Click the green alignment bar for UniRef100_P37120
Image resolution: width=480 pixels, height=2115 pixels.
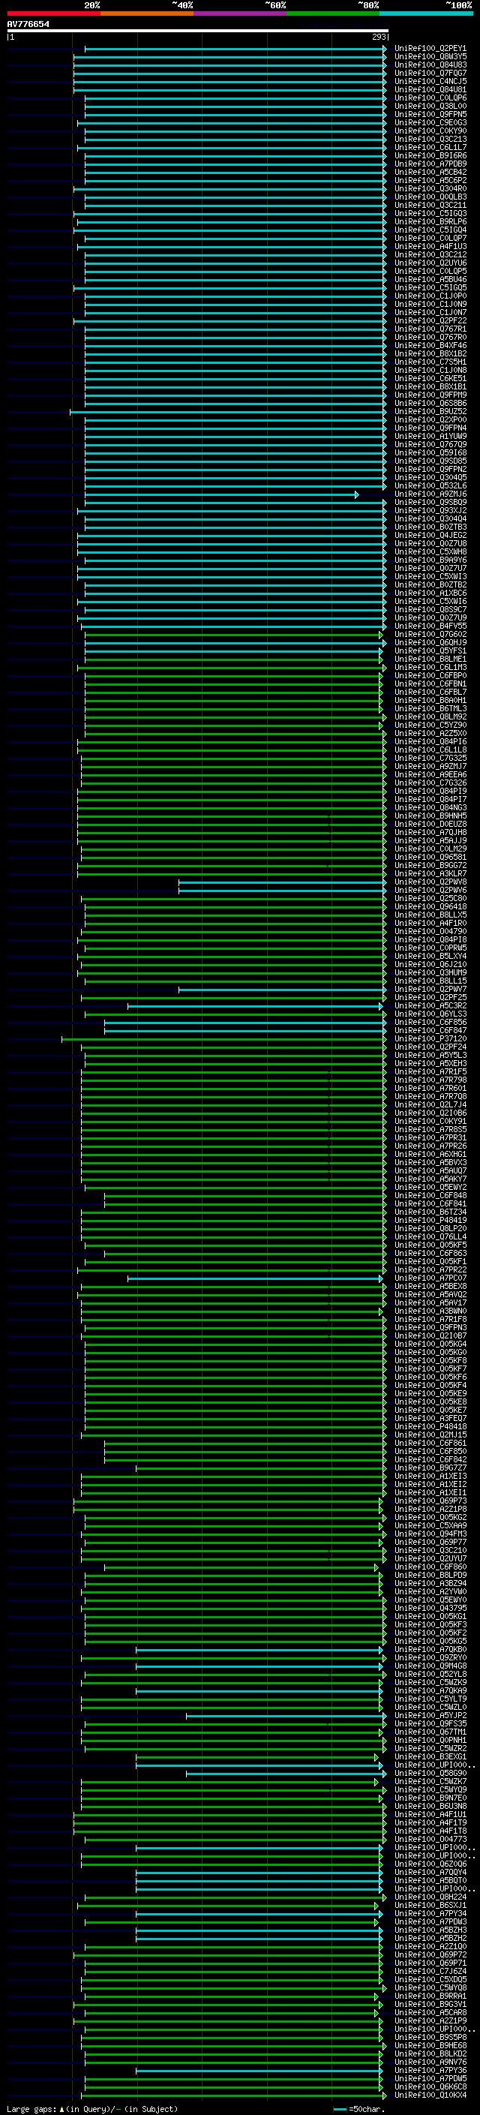223,1039
